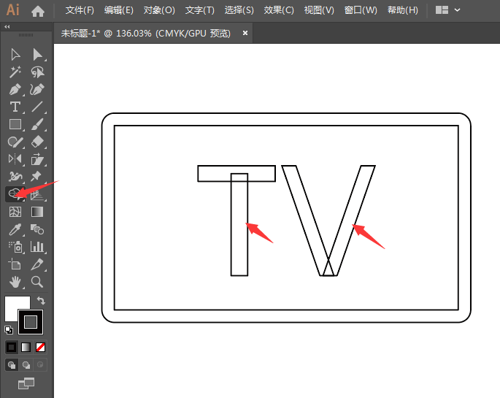The height and width of the screenshot is (398, 500).
Task: Select the Rectangle tool
Action: tap(15, 124)
